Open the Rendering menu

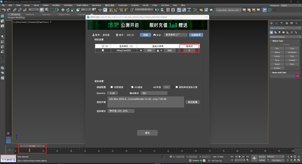click(96, 5)
